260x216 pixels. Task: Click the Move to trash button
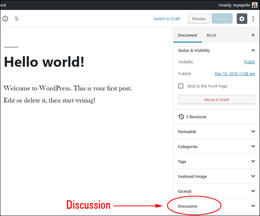pos(216,100)
